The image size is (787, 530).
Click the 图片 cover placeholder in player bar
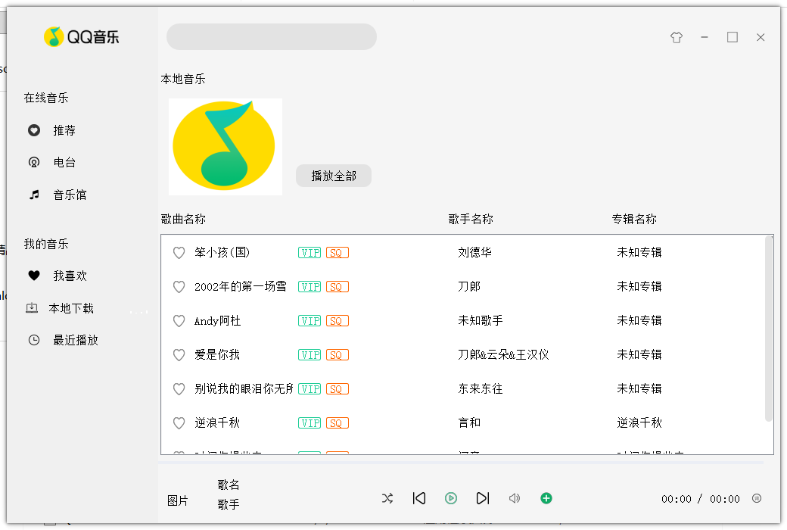[177, 501]
